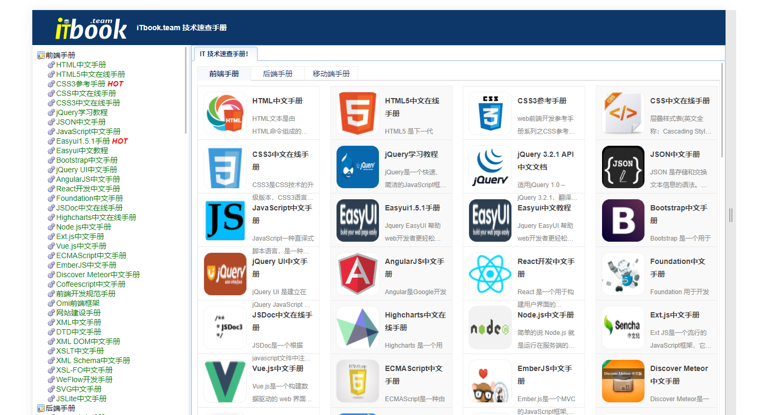Click the jQuery UI orange icon
Image resolution: width=769 pixels, height=415 pixels.
225,275
